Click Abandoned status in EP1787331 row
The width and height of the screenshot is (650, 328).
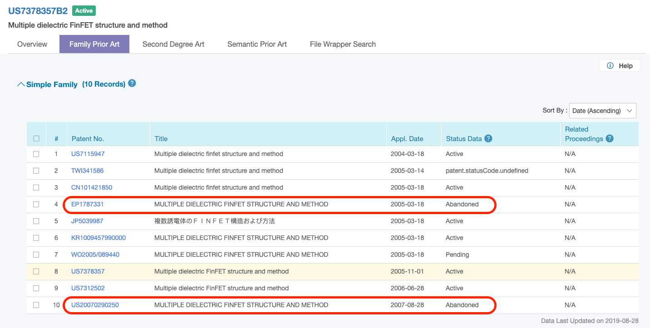pyautogui.click(x=462, y=204)
